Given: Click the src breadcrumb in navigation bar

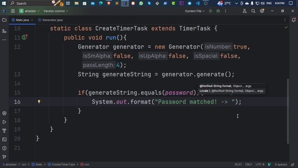Looking at the screenshot, I should click(x=24, y=165).
